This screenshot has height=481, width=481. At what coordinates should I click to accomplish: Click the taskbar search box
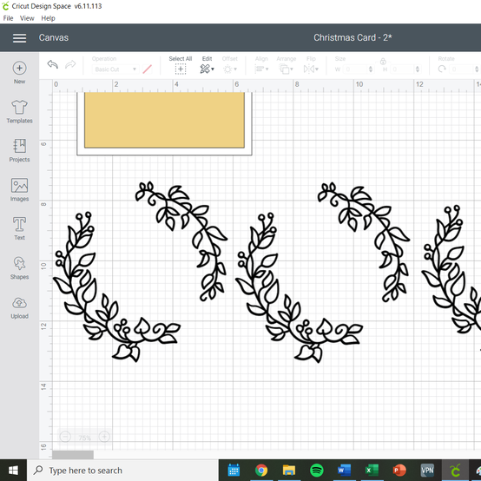click(122, 471)
